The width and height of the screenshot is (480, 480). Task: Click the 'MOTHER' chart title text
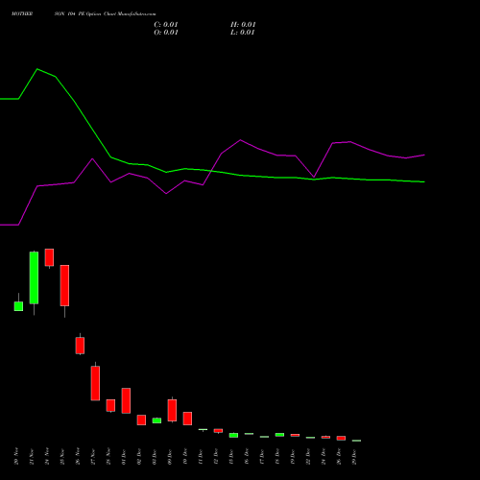[22, 13]
